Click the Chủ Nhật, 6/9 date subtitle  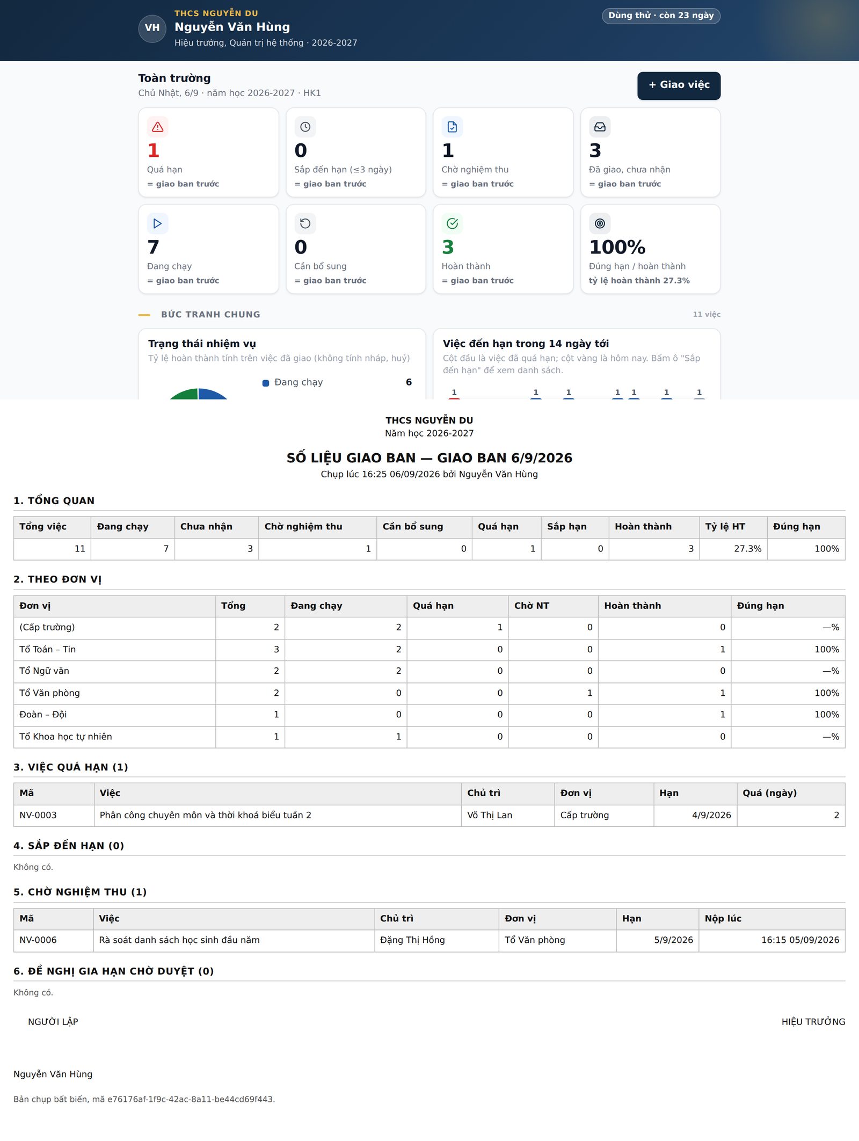pos(229,93)
